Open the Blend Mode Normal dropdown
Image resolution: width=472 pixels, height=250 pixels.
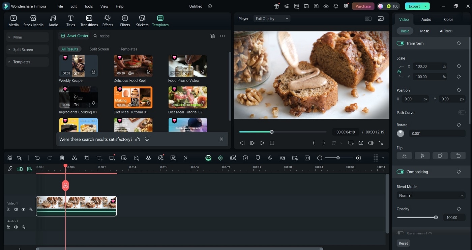431,195
